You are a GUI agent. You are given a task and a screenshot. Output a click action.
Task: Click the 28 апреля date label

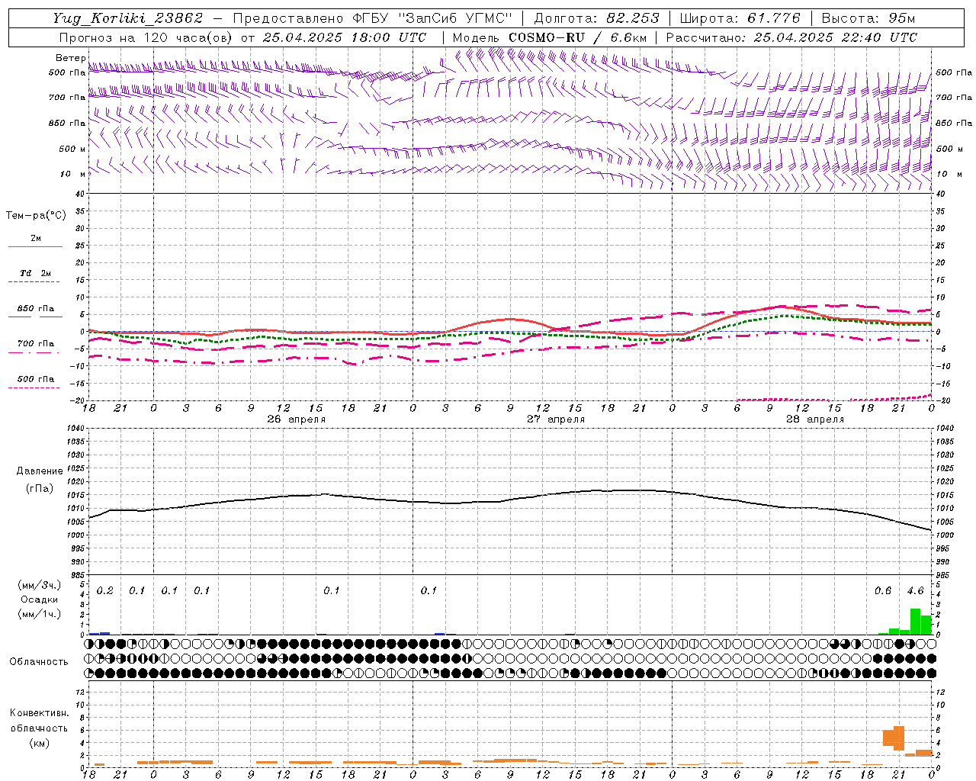click(x=815, y=419)
